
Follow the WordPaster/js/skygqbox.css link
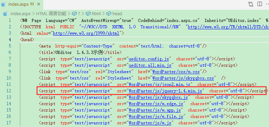point(183,78)
